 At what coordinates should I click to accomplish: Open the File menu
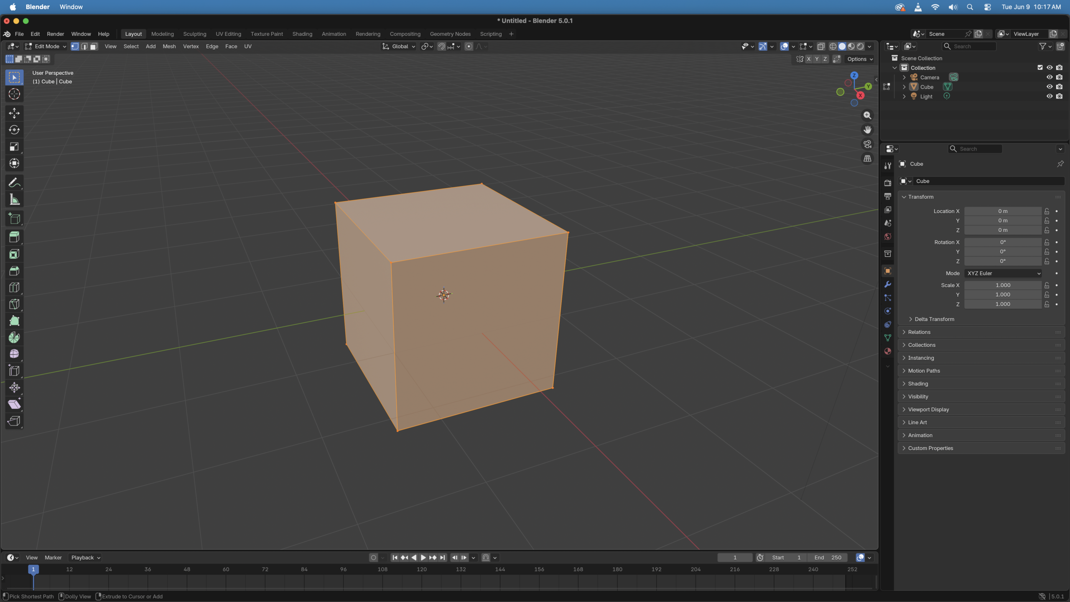pos(19,34)
